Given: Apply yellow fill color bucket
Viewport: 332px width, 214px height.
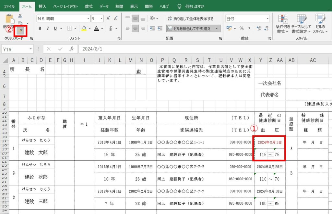Looking at the screenshot, I should [x=84, y=28].
